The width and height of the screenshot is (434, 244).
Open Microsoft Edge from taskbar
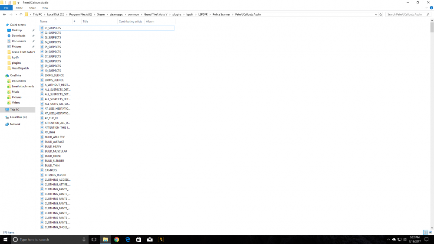coord(128,240)
